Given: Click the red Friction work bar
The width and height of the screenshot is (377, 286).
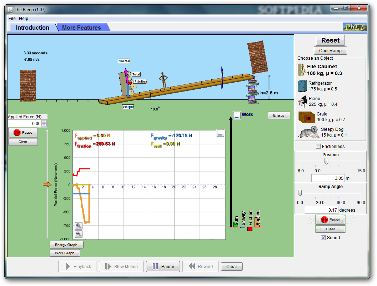Looking at the screenshot, I should [250, 229].
